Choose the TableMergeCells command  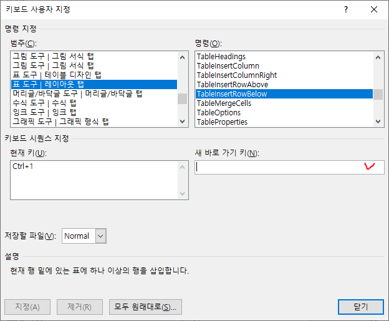pyautogui.click(x=284, y=103)
